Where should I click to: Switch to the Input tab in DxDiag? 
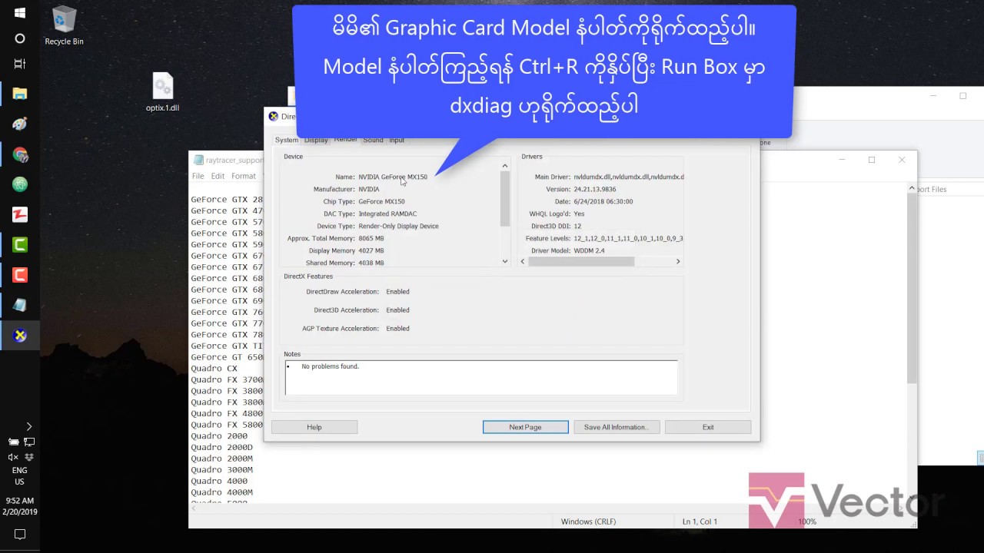(x=397, y=140)
